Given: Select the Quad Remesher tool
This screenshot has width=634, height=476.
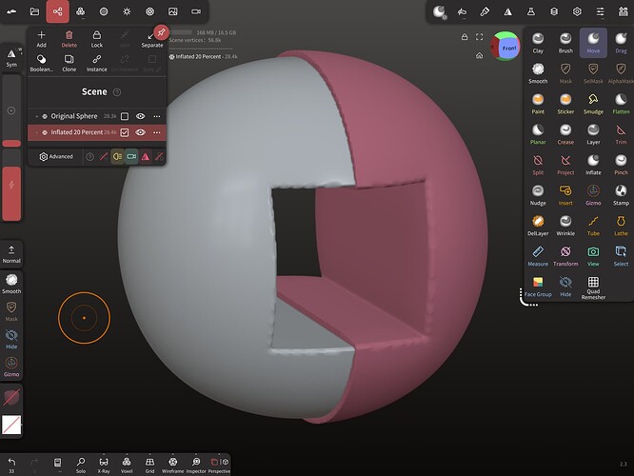Looking at the screenshot, I should pyautogui.click(x=593, y=288).
